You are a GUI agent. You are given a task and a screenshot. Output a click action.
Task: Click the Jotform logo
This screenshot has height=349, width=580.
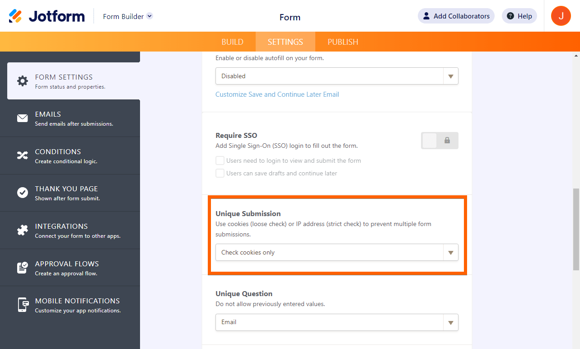pos(46,16)
